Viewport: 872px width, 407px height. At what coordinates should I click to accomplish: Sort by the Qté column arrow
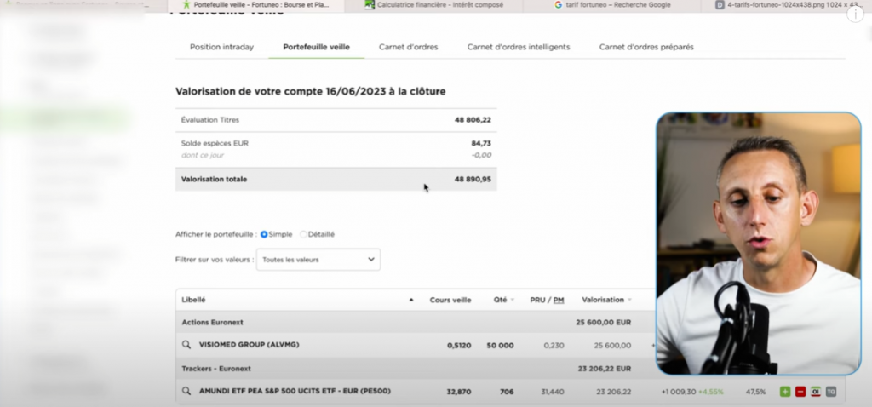pyautogui.click(x=513, y=300)
